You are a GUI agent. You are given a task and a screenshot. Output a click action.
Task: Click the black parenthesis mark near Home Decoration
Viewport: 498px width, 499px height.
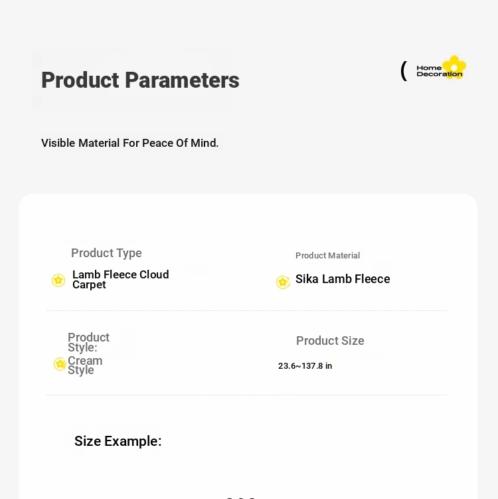coord(404,70)
